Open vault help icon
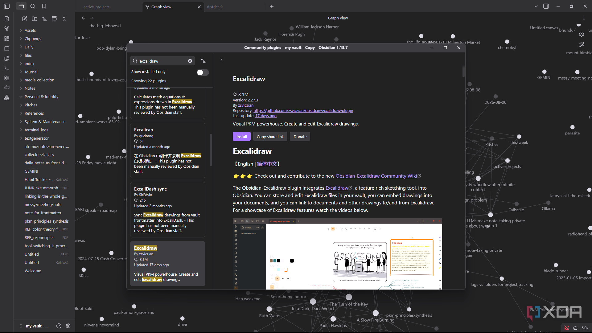Screen dimensions: 592x333 (x=59, y=326)
